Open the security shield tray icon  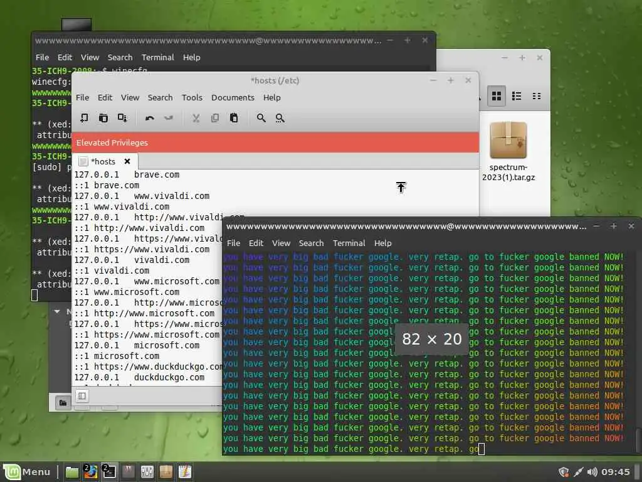click(564, 472)
